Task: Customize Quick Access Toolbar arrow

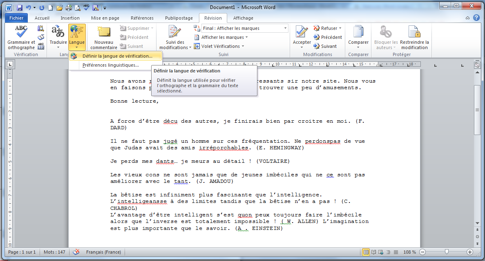Action: tap(105, 8)
